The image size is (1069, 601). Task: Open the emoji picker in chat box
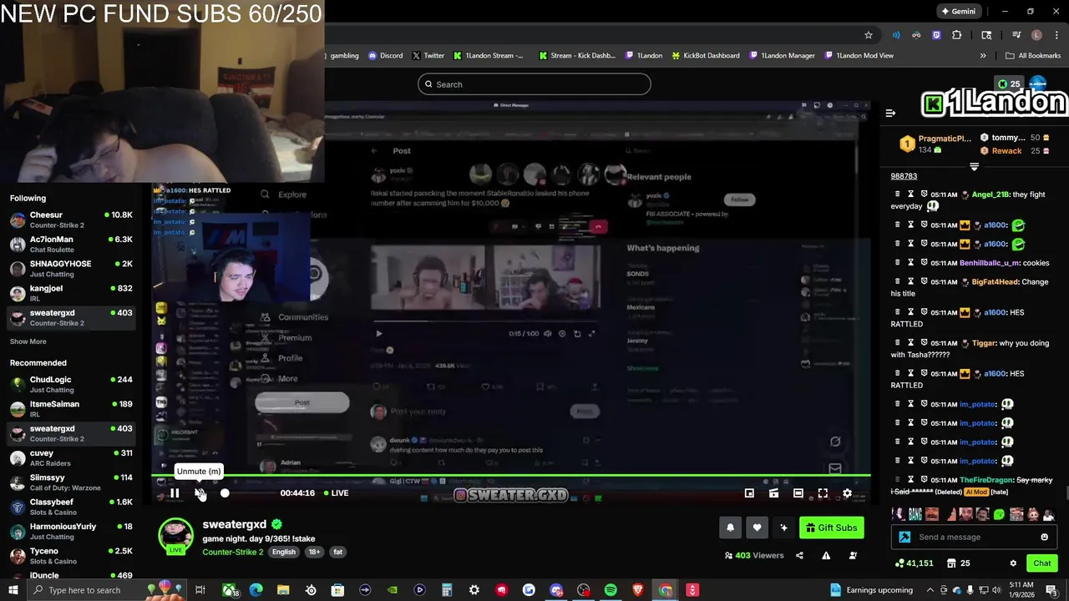click(1044, 537)
